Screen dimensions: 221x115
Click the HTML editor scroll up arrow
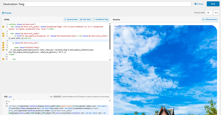[110, 24]
